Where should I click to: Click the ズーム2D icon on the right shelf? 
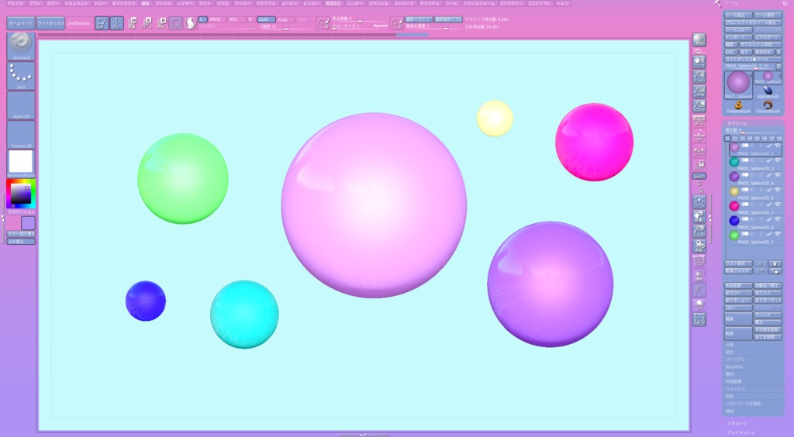point(699,77)
